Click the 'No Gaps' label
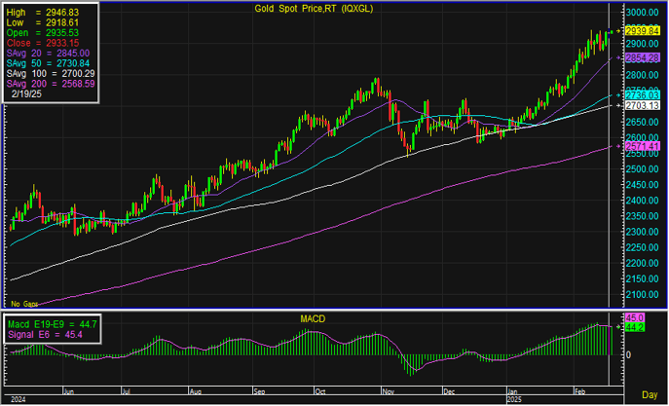Viewport: 669px width, 406px height. point(23,305)
